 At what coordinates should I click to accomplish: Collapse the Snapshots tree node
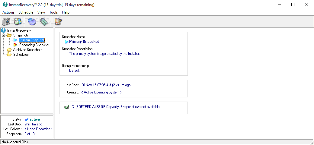[3, 35]
